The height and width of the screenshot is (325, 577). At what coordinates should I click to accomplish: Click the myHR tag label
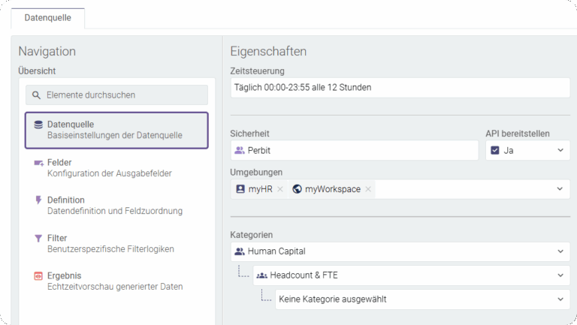click(x=261, y=189)
